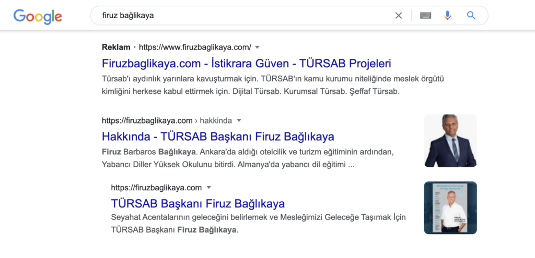Expand arrow beside indented firuzbaglikaya.com URL
This screenshot has height=258, width=535.
(209, 188)
